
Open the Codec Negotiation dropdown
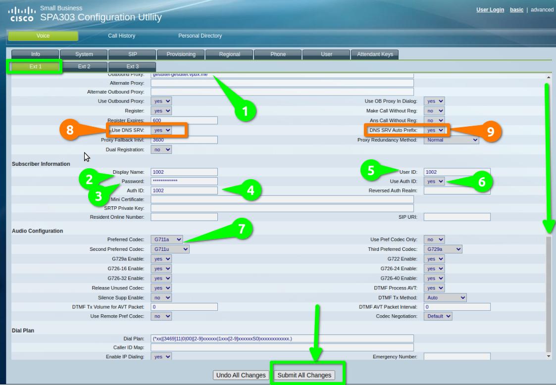click(438, 316)
